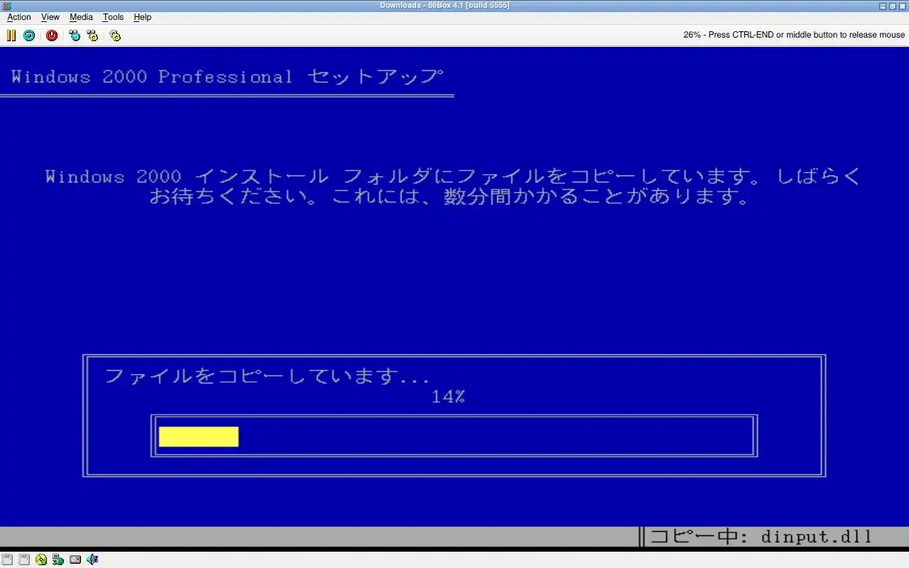Screen dimensions: 909x568
Task: Open the Tools menu
Action: pyautogui.click(x=113, y=17)
